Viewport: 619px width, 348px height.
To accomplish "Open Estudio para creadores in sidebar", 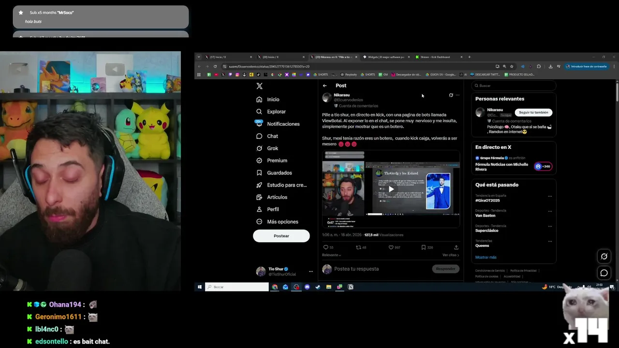I will point(282,185).
